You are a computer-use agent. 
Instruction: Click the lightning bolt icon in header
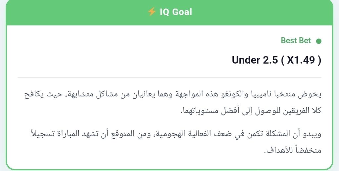pyautogui.click(x=152, y=12)
